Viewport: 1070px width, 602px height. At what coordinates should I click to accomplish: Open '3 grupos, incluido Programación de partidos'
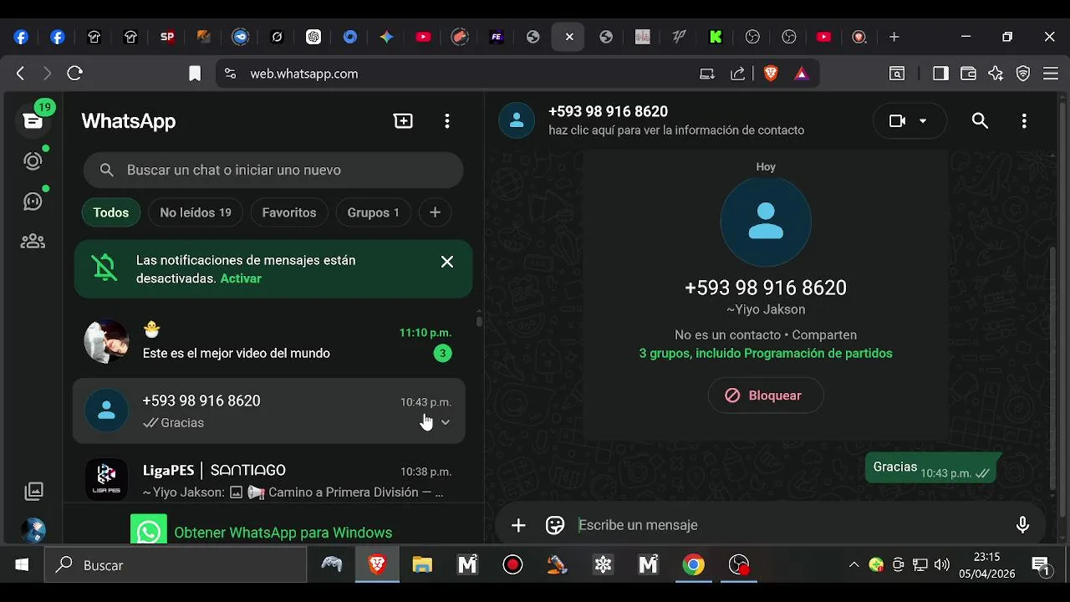click(x=766, y=353)
